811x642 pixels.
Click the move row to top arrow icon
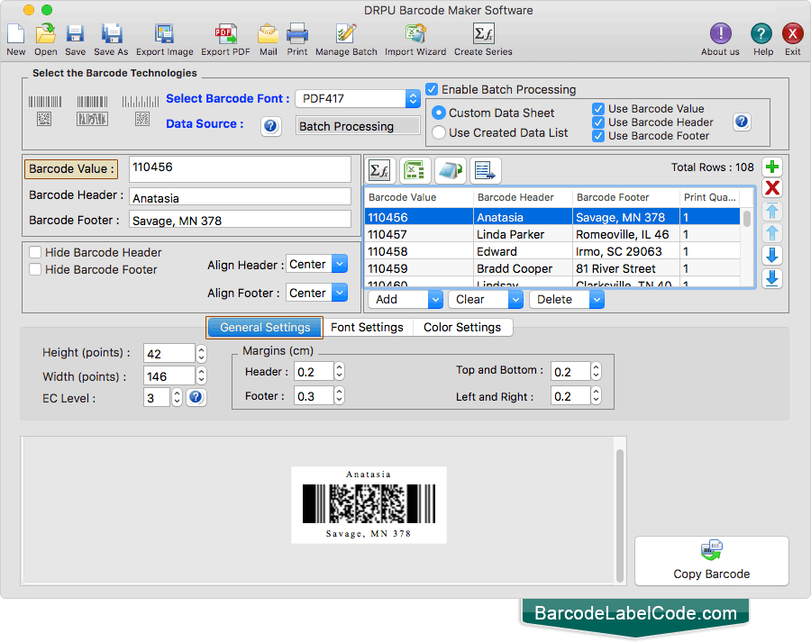[772, 211]
